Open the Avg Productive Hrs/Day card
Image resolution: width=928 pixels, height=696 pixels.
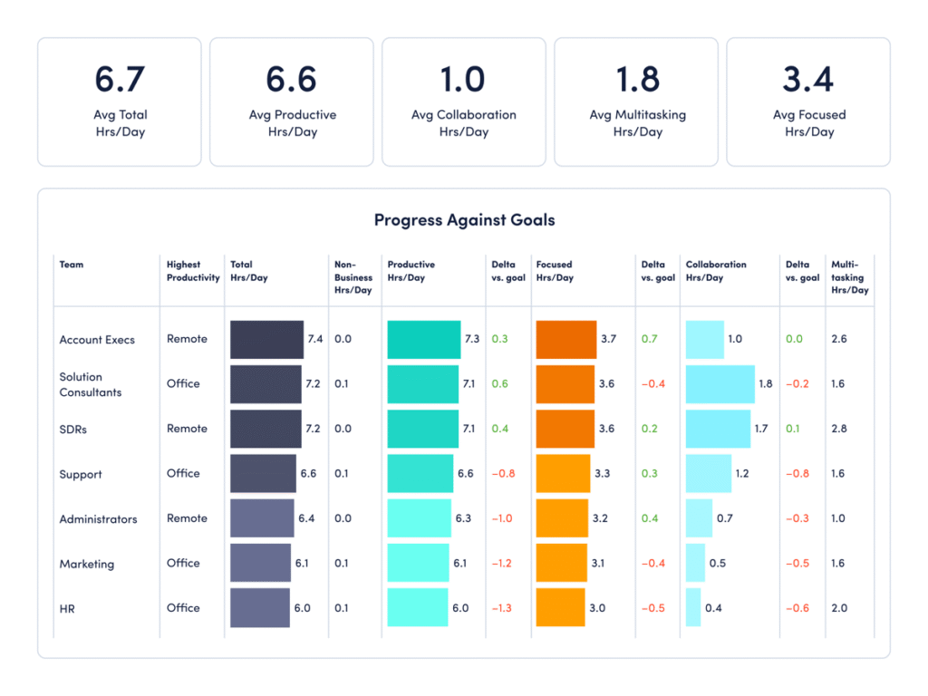coord(292,101)
